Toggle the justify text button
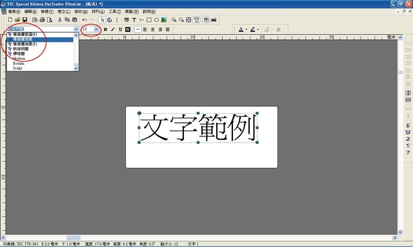The width and height of the screenshot is (413, 247). coord(168,30)
